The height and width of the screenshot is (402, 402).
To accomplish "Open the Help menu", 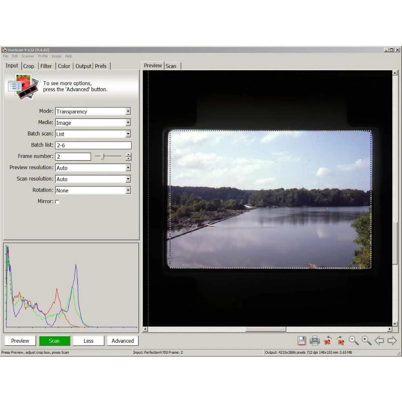I will pos(68,56).
